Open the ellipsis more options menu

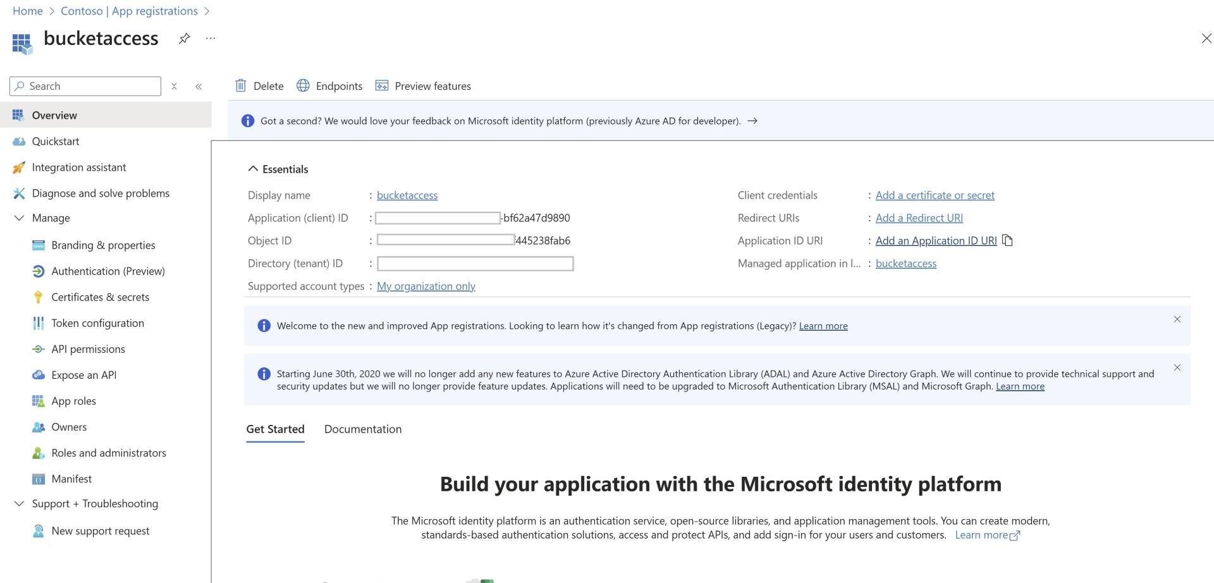[211, 39]
